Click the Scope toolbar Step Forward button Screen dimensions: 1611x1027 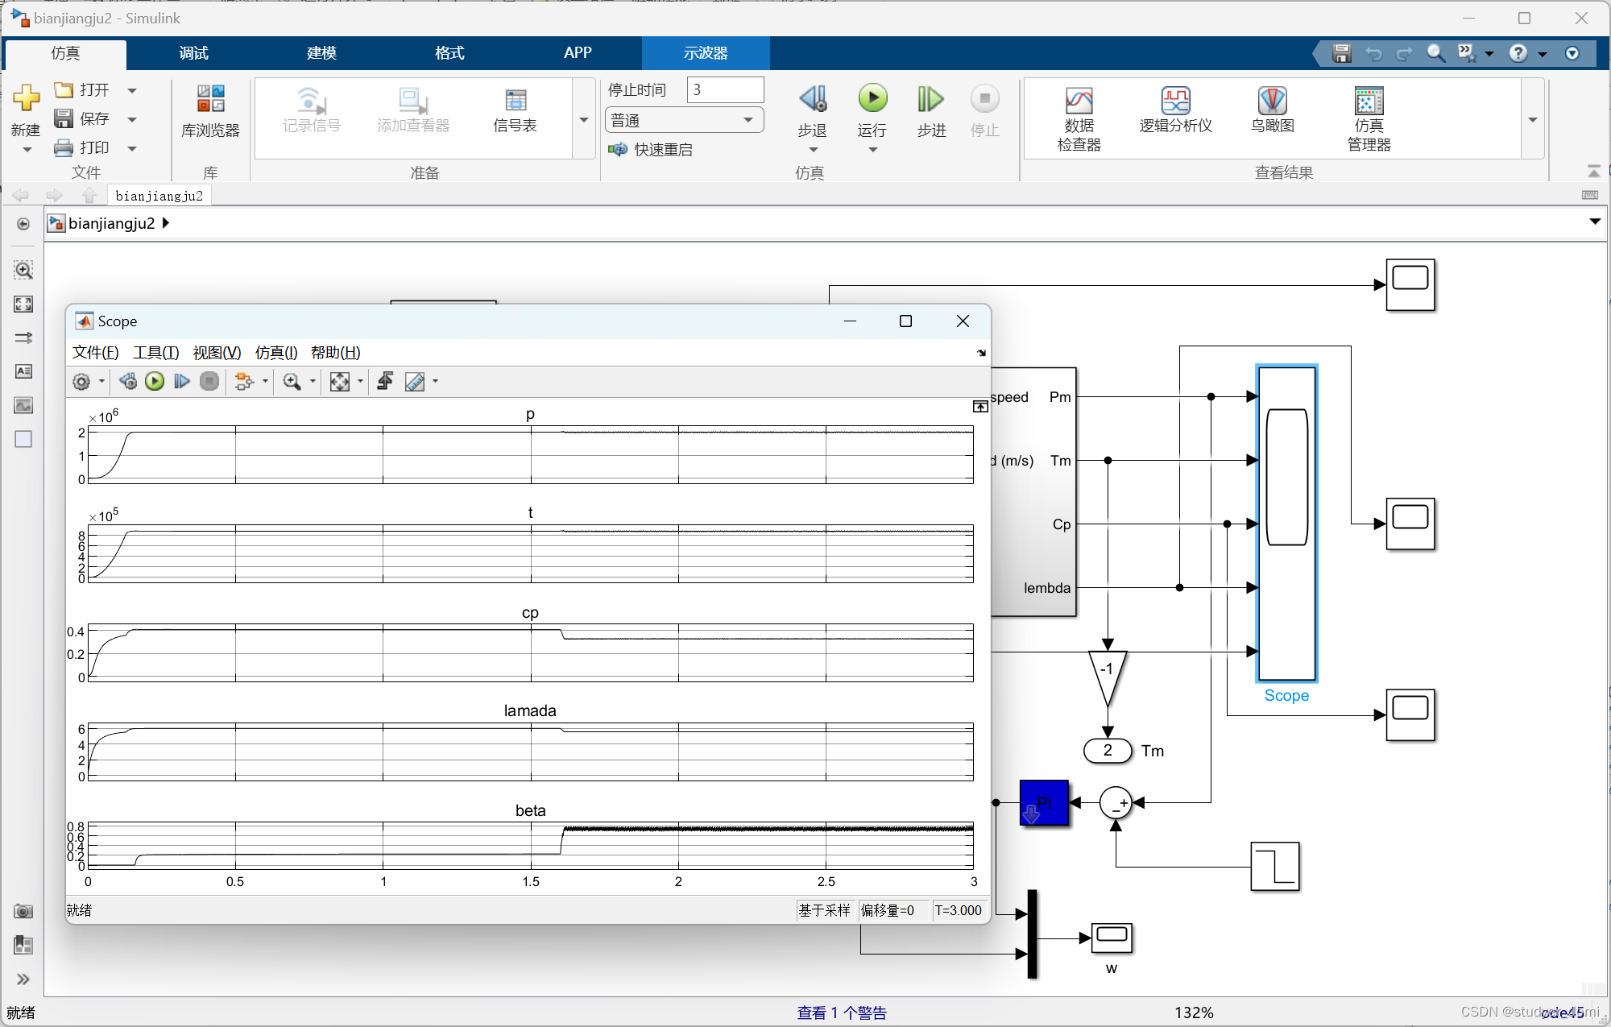point(182,381)
